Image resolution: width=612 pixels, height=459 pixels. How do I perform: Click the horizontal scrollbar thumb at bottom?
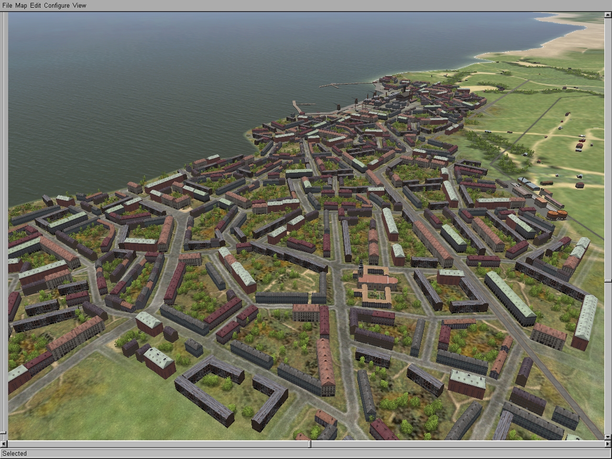point(310,444)
